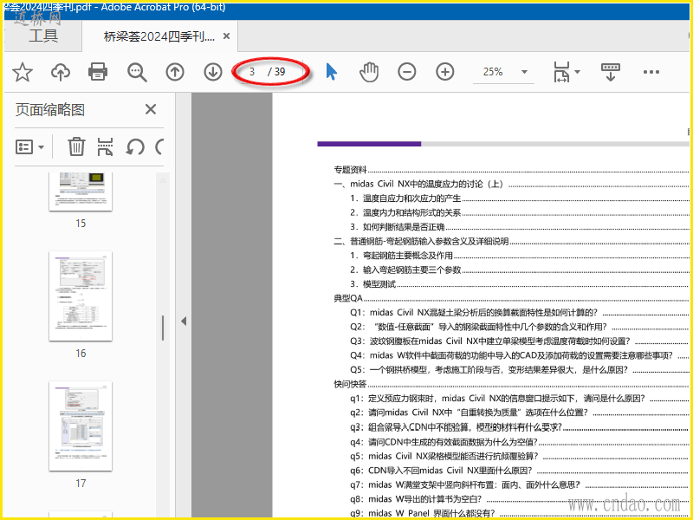Click q1 定义预应力钢束 line

pyautogui.click(x=498, y=398)
